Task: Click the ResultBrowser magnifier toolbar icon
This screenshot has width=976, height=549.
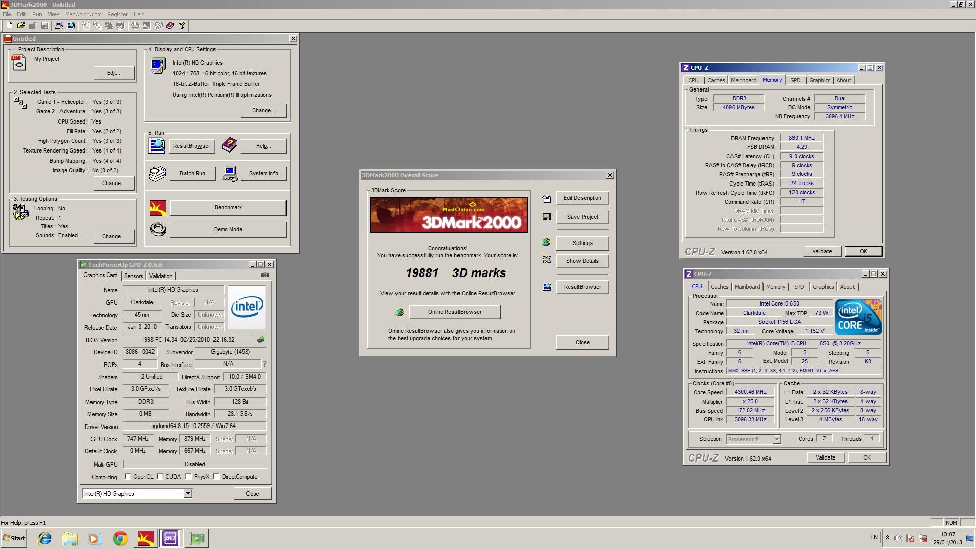Action: (x=71, y=25)
